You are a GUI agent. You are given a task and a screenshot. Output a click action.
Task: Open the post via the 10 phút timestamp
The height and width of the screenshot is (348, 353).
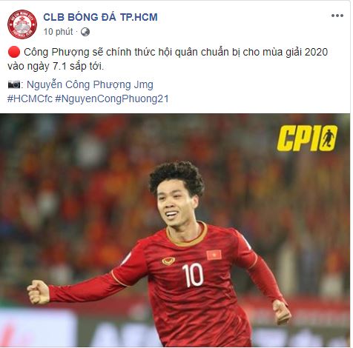tap(58, 32)
